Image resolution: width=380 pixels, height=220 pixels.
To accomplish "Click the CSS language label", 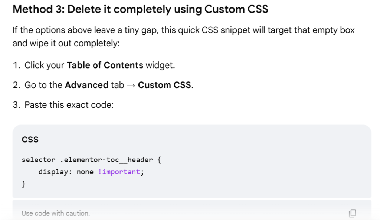I will 30,140.
